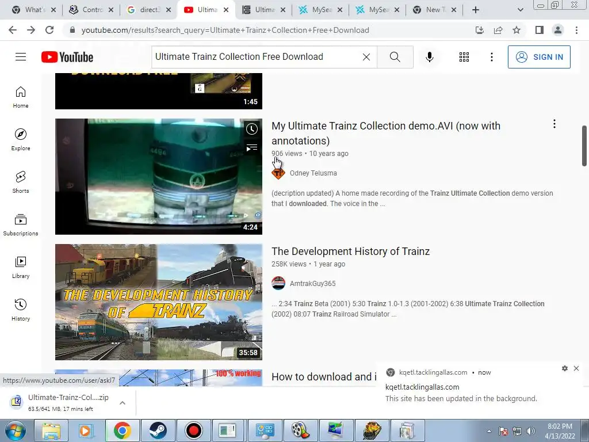Open YouTube settings three-dot menu
The width and height of the screenshot is (589, 442).
492,57
